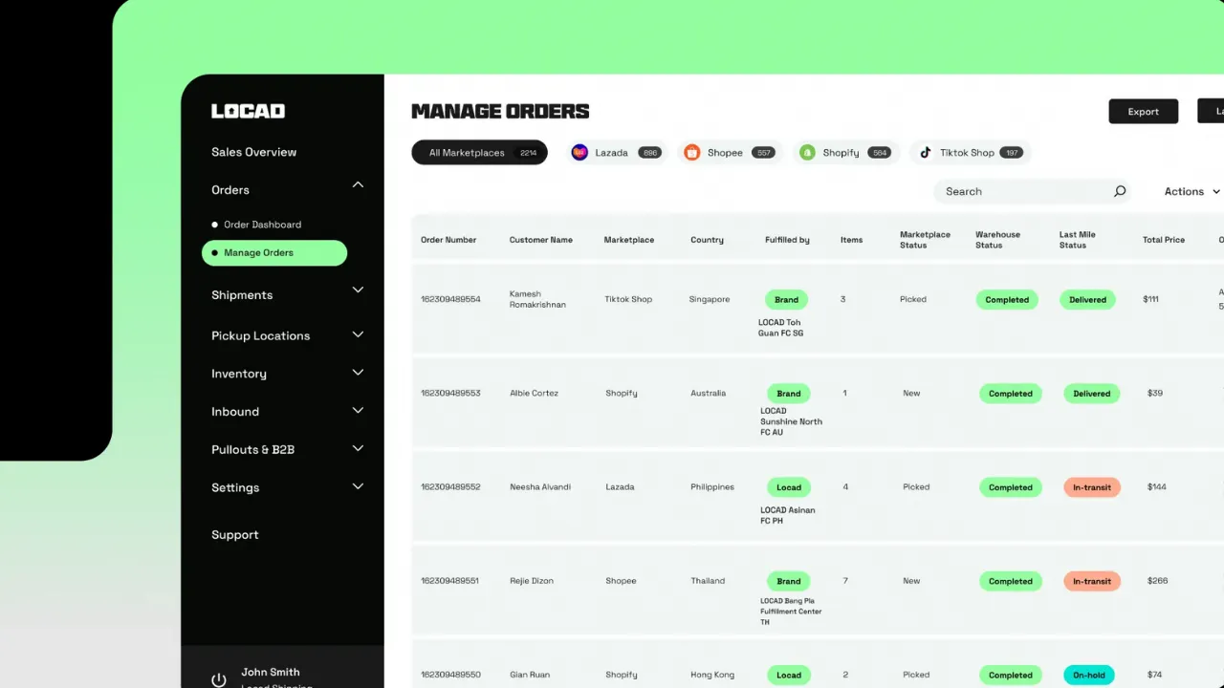This screenshot has width=1224, height=688.
Task: Select Sales Overview in the sidebar
Action: [253, 152]
